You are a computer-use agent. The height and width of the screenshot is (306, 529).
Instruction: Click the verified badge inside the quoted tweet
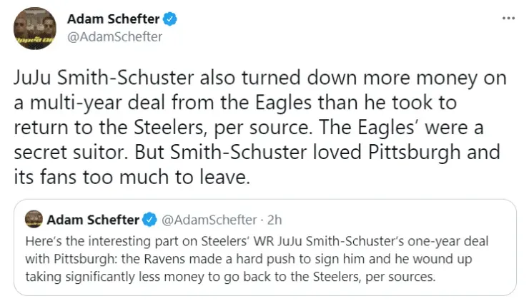(150, 218)
